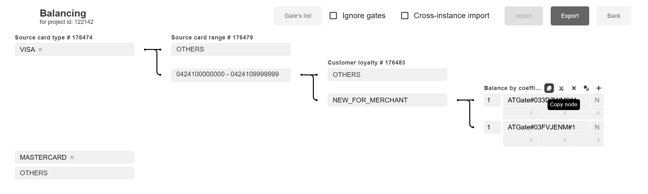This screenshot has width=648, height=194.
Task: Click the coefficient field beside ATGate#03FVJENM#1
Action: (x=492, y=127)
